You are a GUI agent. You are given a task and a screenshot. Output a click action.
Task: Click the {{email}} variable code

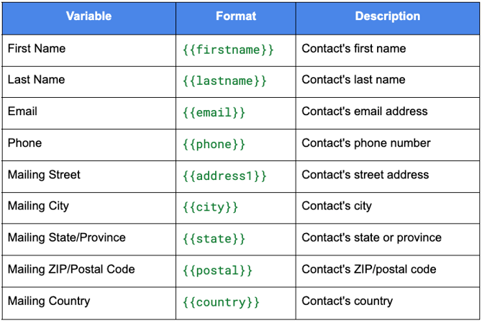click(214, 113)
